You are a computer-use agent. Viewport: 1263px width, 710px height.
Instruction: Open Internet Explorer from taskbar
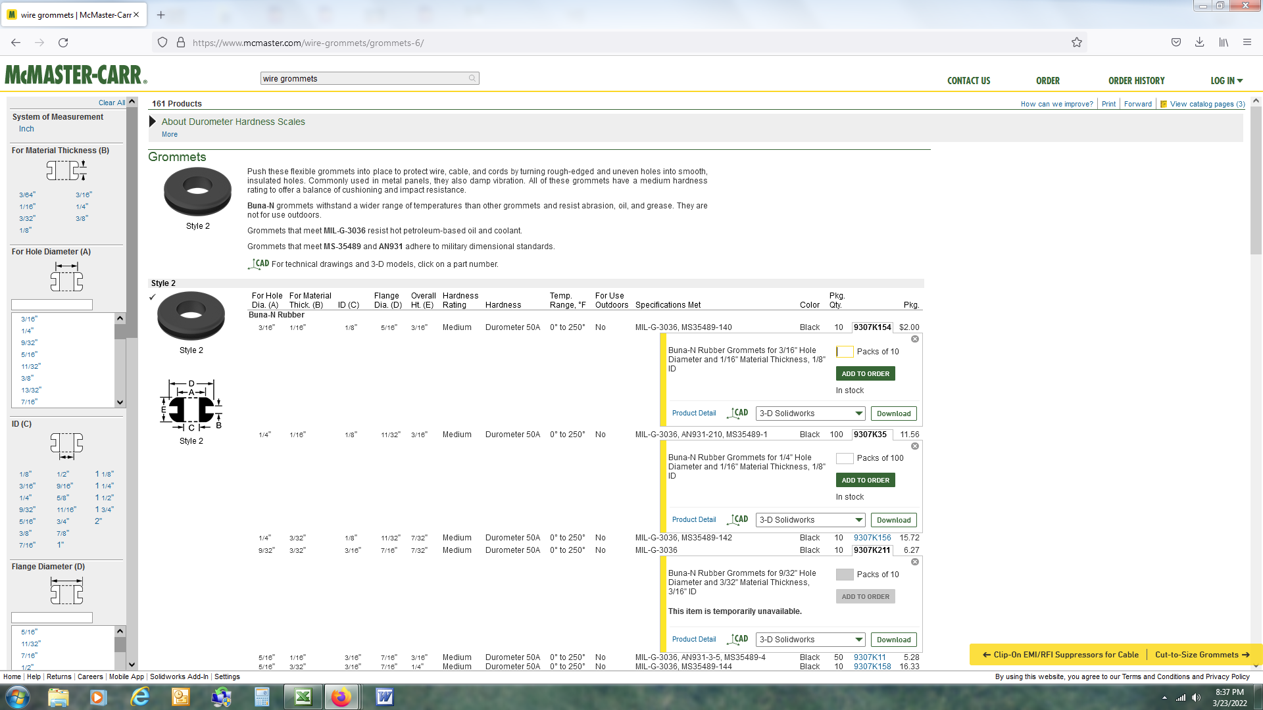coord(139,697)
